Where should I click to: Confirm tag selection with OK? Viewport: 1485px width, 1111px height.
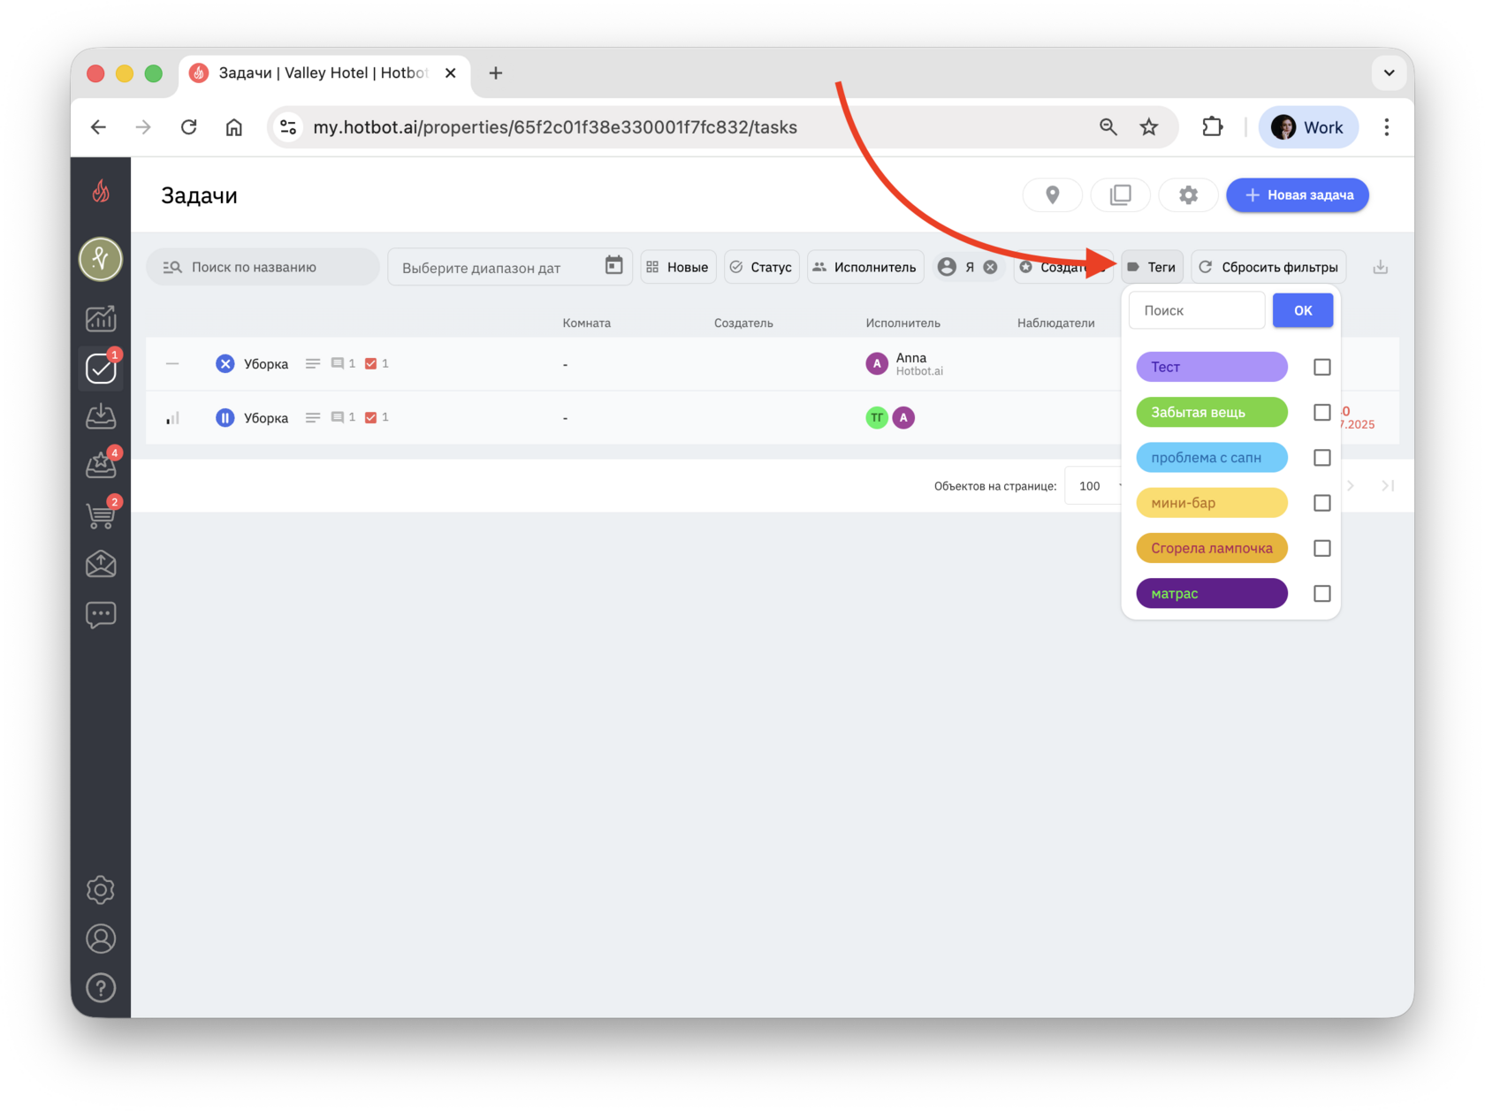coord(1303,310)
